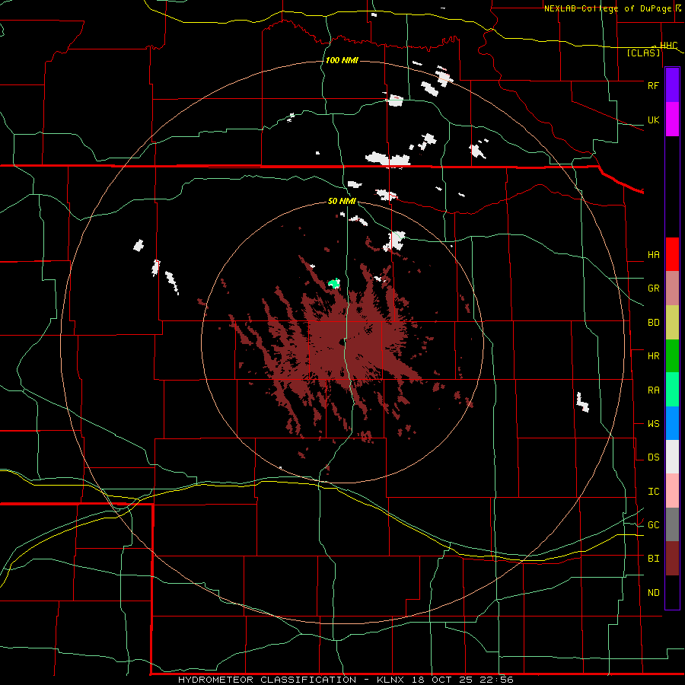Click the 'BD' legend label
Image resolution: width=685 pixels, height=685 pixels.
pyautogui.click(x=653, y=323)
